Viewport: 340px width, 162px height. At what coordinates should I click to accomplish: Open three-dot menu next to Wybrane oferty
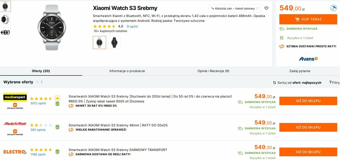coord(42,82)
